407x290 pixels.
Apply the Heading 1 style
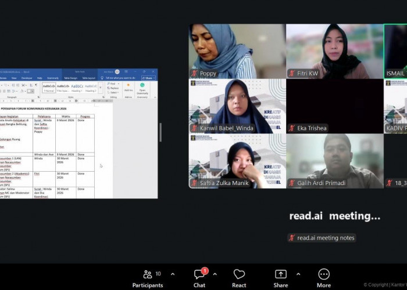click(x=77, y=88)
